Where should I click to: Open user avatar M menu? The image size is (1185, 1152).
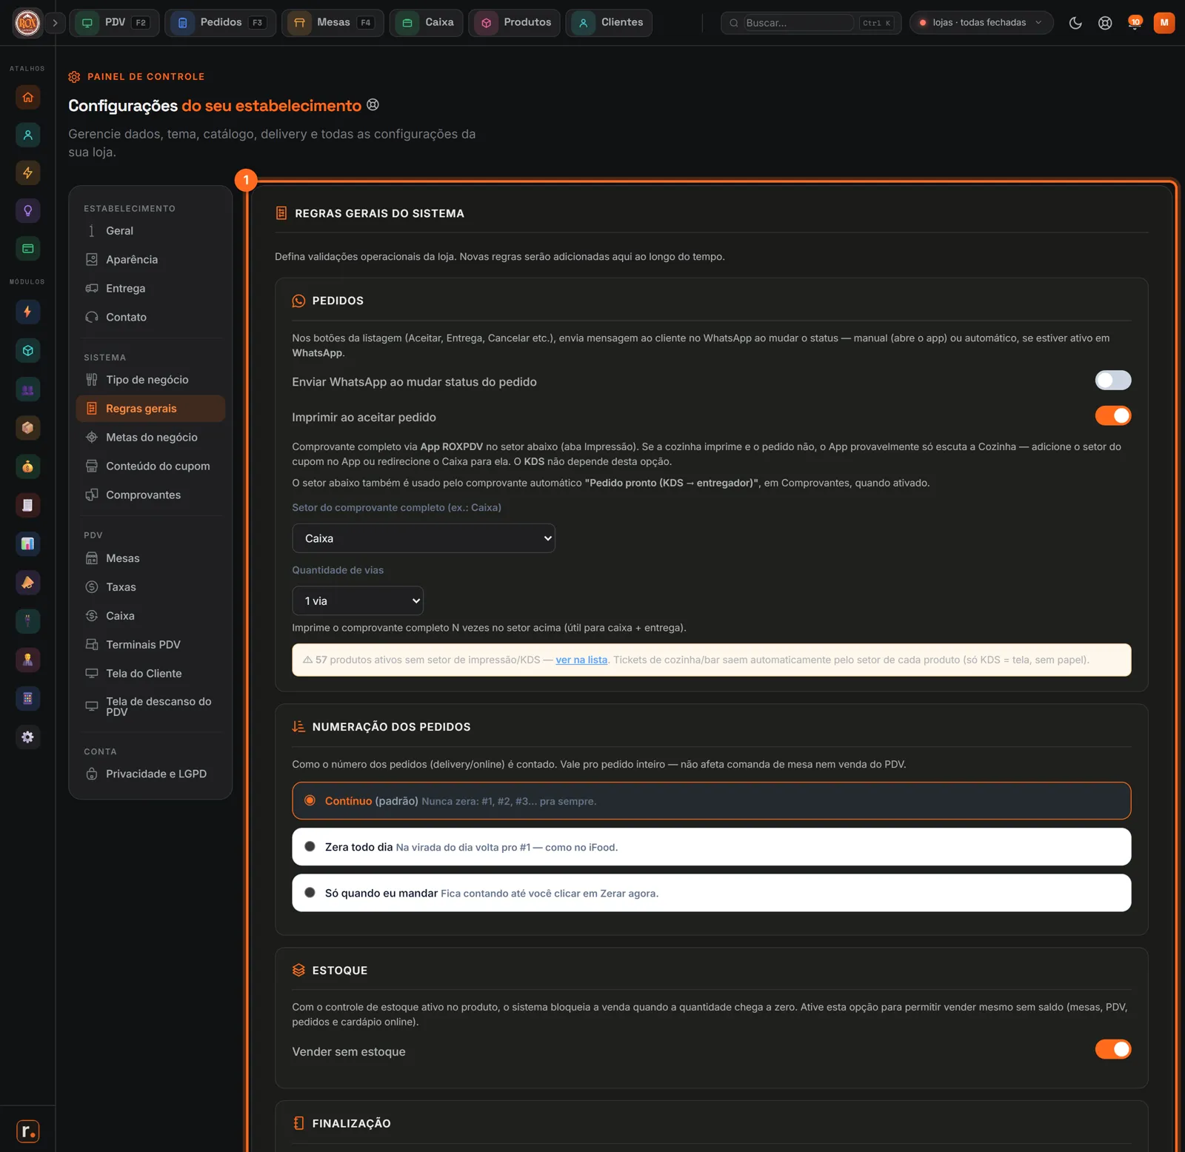(1164, 23)
